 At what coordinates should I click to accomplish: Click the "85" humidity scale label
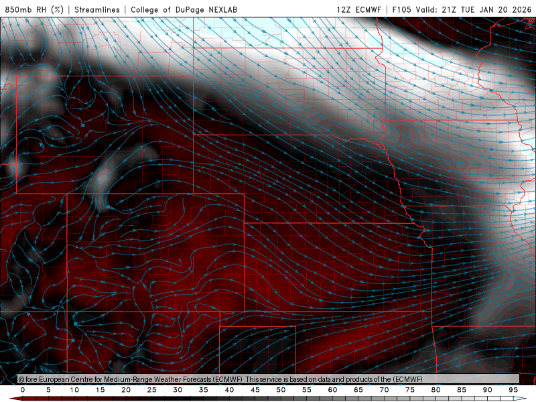[x=462, y=390]
